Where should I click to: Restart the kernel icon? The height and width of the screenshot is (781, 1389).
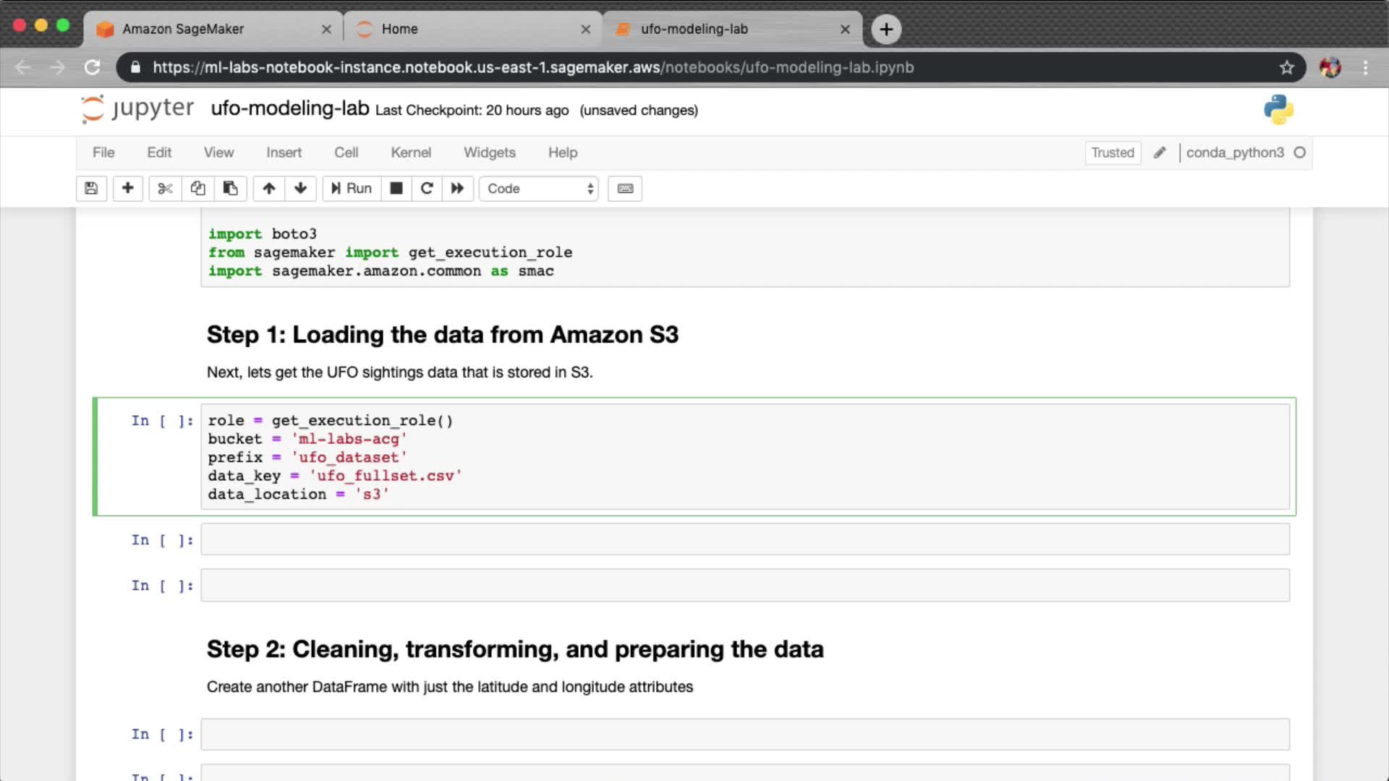point(427,189)
